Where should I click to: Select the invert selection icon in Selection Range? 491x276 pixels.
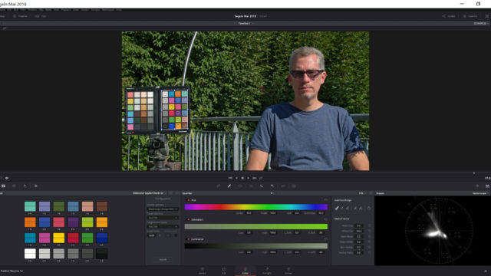click(369, 208)
